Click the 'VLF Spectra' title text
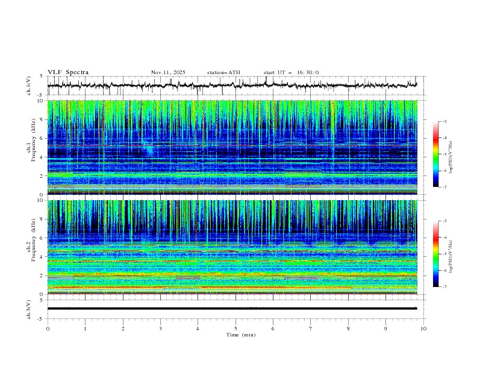 tap(68, 72)
